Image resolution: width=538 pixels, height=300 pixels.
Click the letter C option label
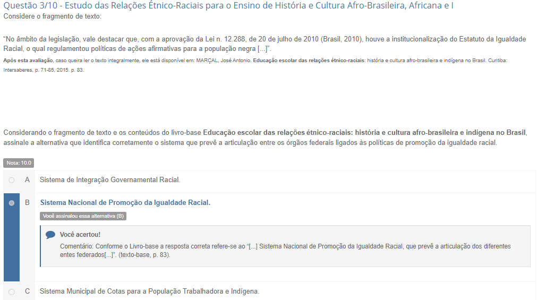pyautogui.click(x=27, y=292)
